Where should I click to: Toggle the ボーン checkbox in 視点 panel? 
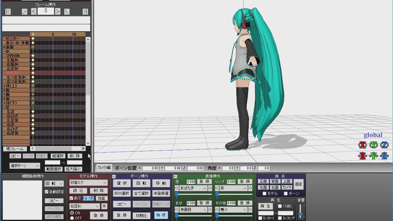pyautogui.click(x=286, y=194)
